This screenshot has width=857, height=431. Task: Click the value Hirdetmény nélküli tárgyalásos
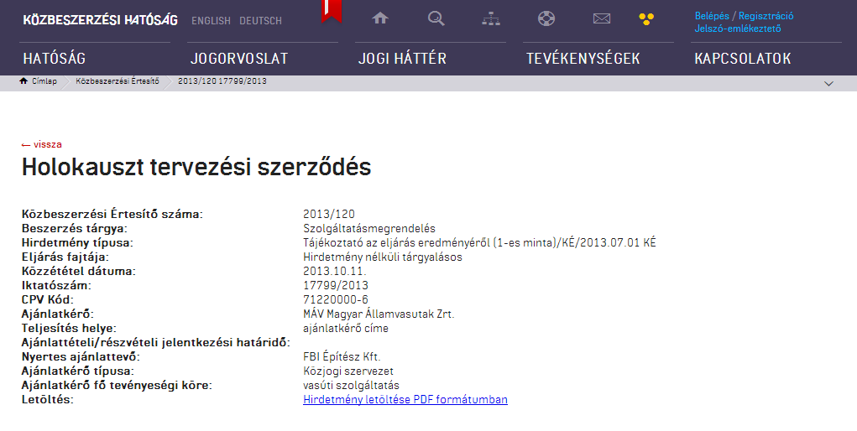tap(383, 257)
